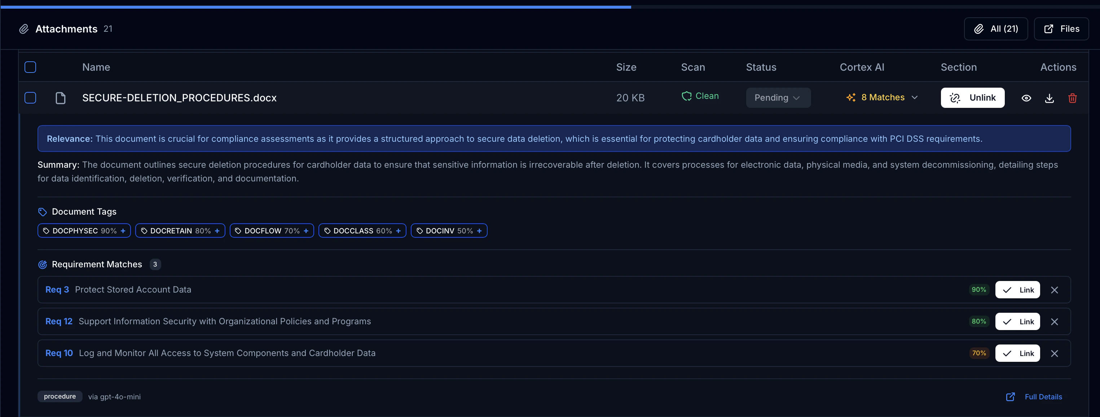Click the Requirement Matches target icon
This screenshot has height=417, width=1100.
42,264
